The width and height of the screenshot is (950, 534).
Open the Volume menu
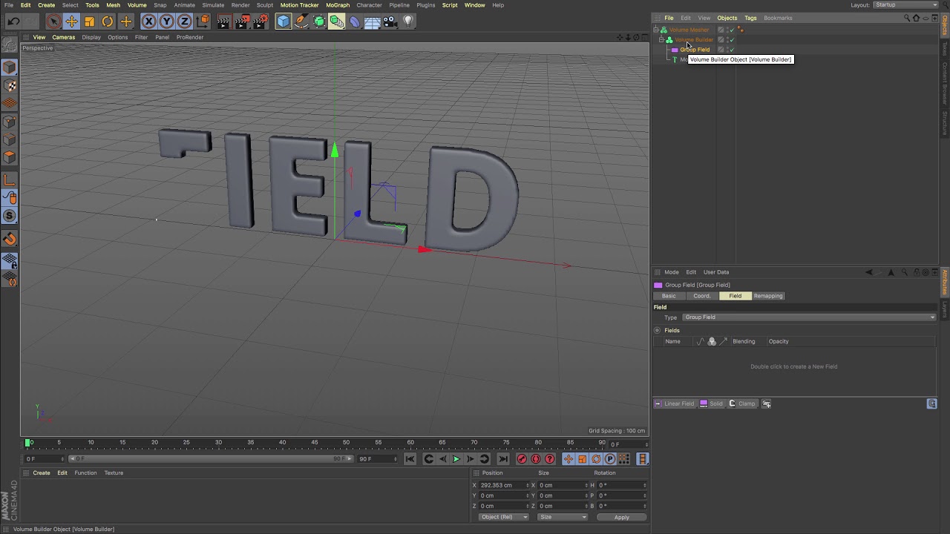[x=137, y=5]
